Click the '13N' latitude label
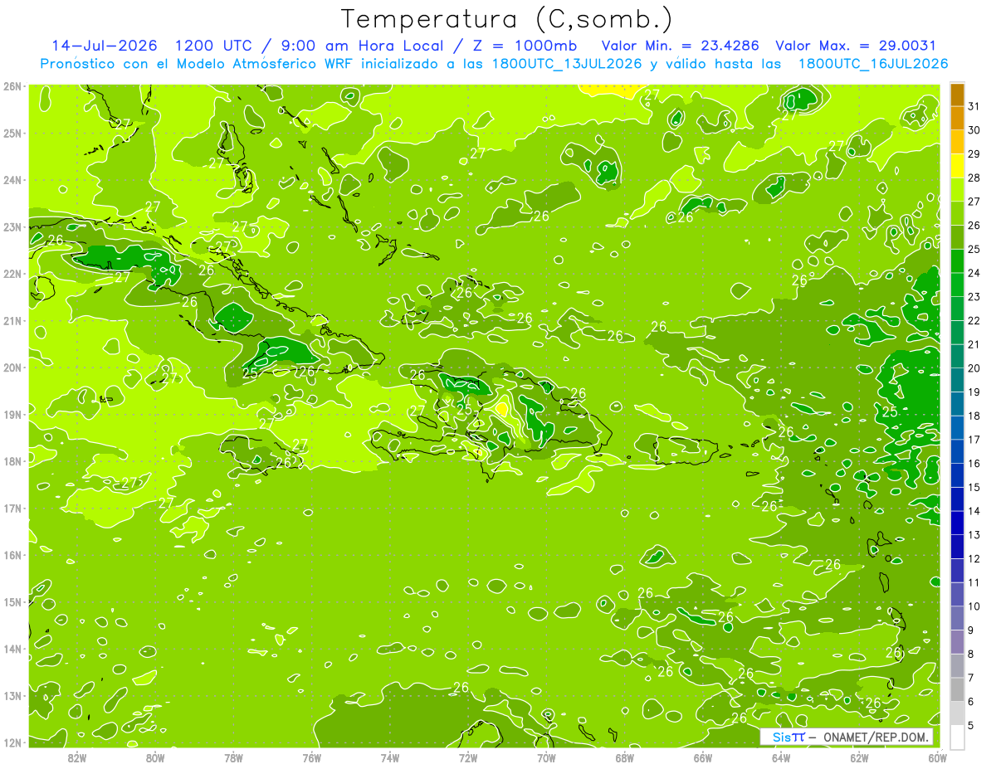Screen dimensions: 996x769 (12, 696)
